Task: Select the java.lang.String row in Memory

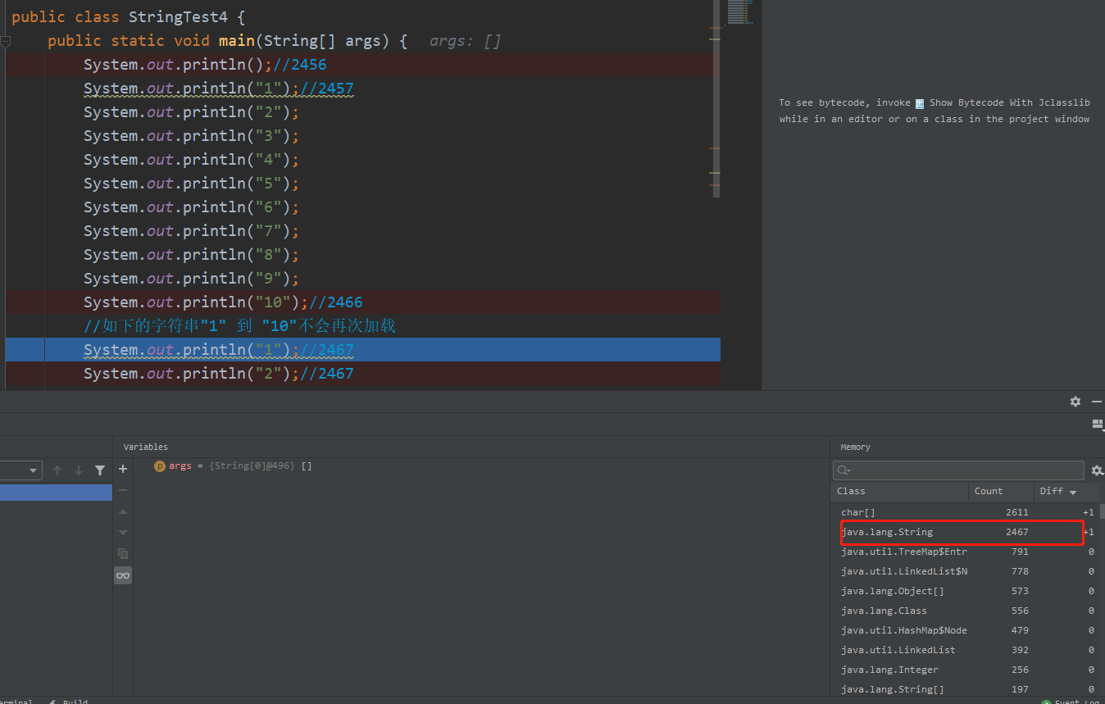Action: [x=965, y=532]
